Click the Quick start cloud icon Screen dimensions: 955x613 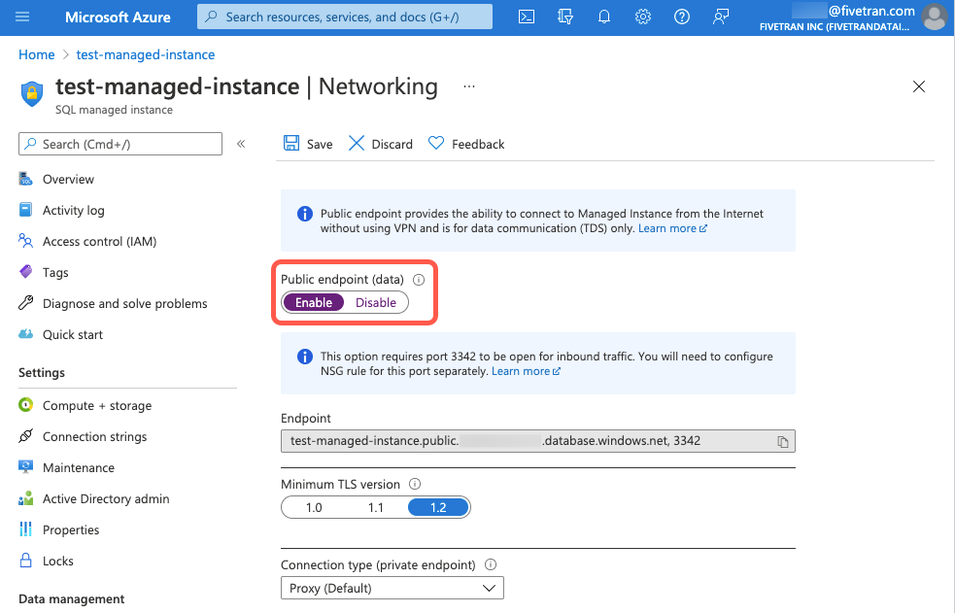(x=25, y=334)
